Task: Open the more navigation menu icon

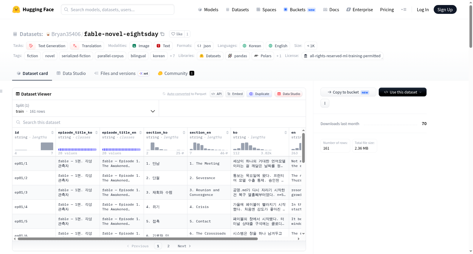Action: point(404,9)
